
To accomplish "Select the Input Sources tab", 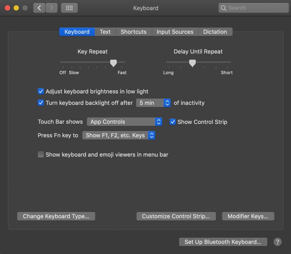I will 175,31.
